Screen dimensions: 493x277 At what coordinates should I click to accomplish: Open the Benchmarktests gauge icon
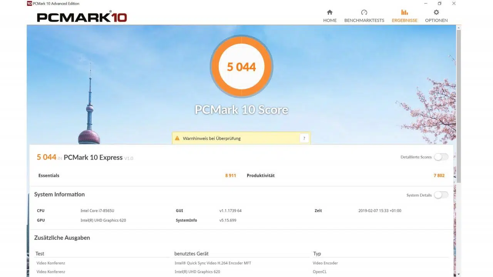[364, 12]
